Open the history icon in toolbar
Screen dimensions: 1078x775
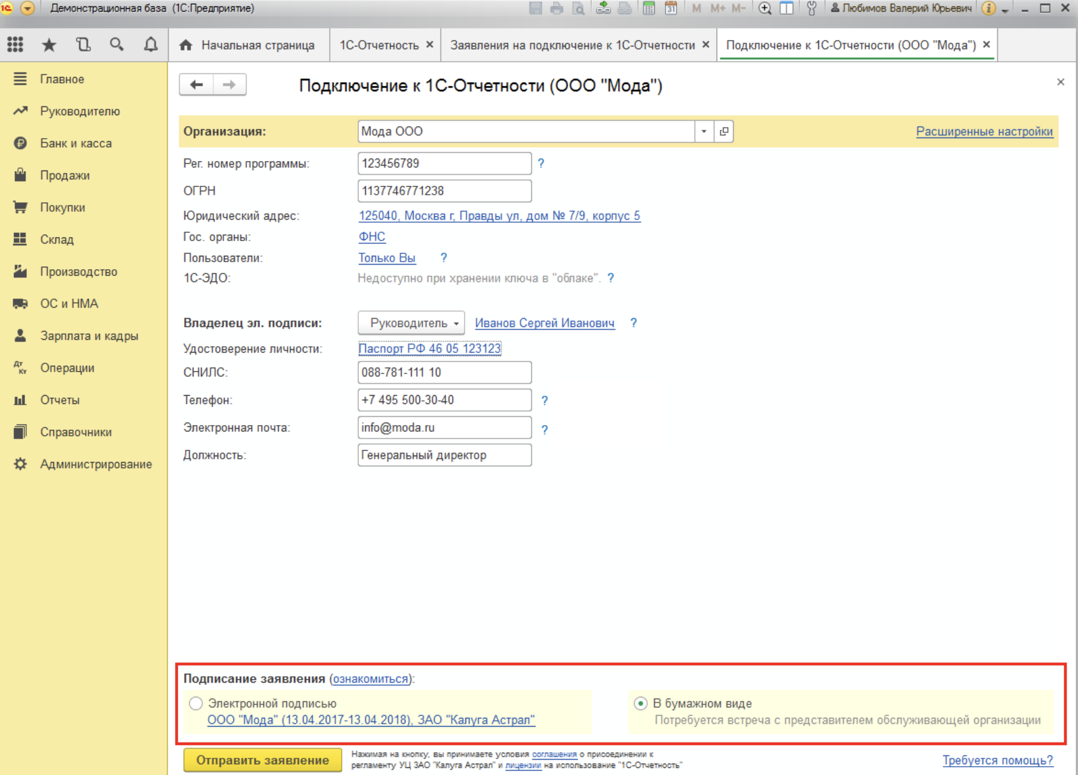[x=83, y=45]
